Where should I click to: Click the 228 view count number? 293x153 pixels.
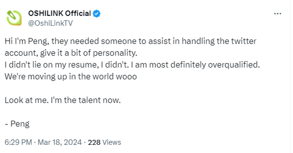(94, 142)
